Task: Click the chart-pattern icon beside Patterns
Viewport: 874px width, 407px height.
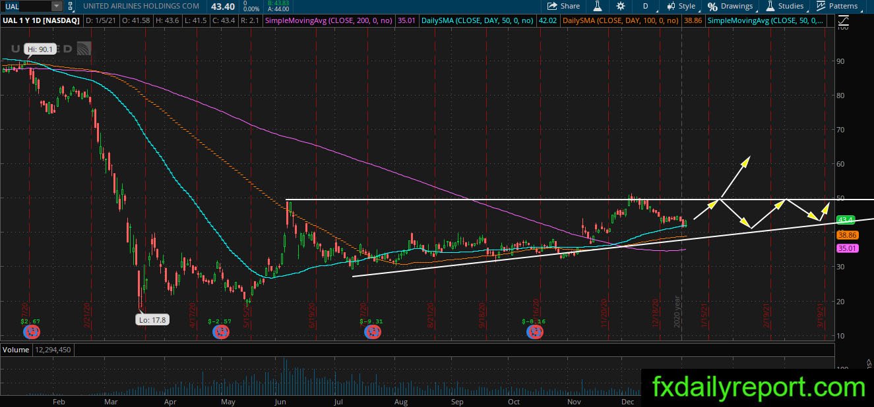Action: [821, 6]
